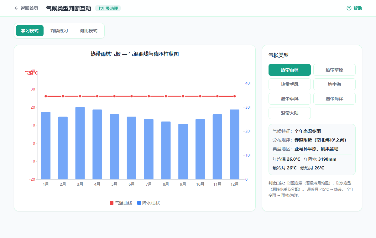Image resolution: width=376 pixels, height=238 pixels.
Task: Click the 5月 axis label
Action: (114, 184)
